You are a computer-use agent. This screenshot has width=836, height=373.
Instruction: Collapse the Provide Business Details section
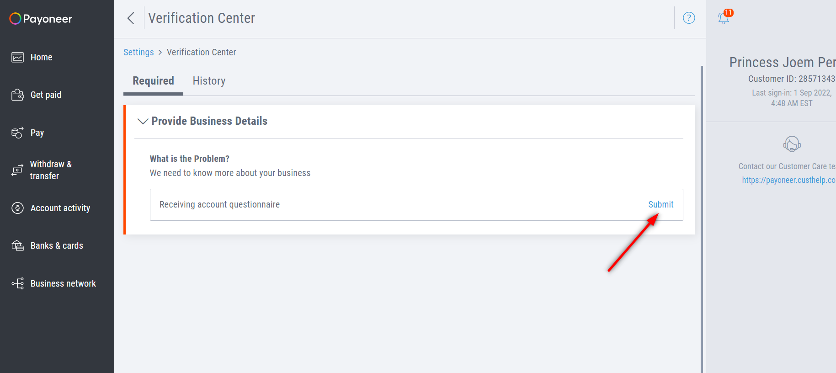coord(142,121)
